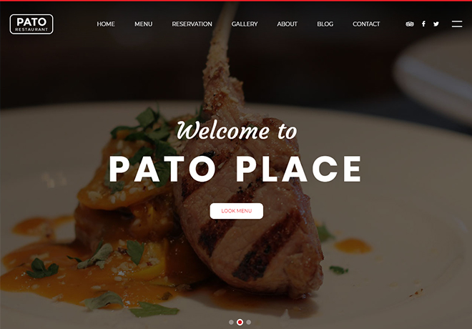Click the Welcome to script heading
The height and width of the screenshot is (329, 472).
pos(237,131)
